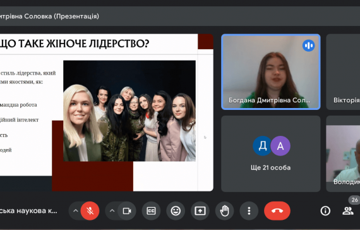Screen dimensions: 360x230
Task: Click the presentation slide group photo
Action: tap(129, 111)
